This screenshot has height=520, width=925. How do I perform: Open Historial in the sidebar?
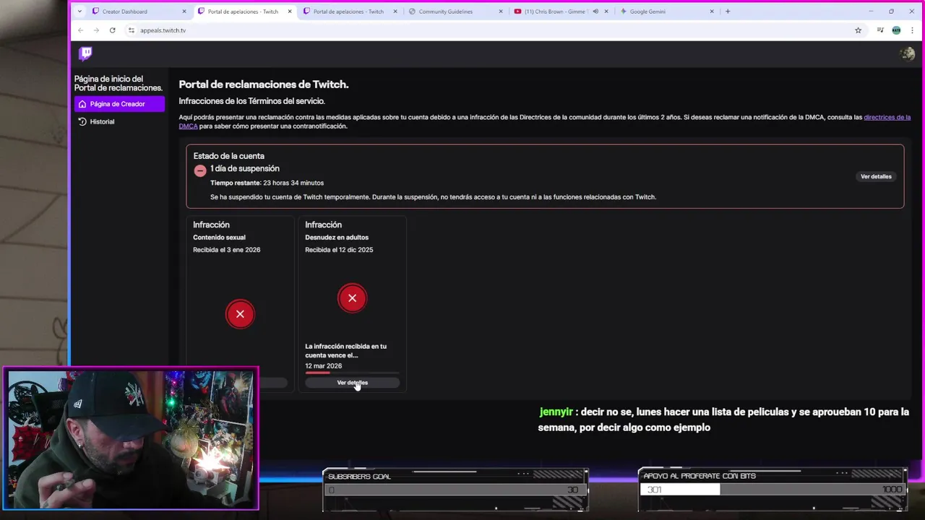[119, 121]
